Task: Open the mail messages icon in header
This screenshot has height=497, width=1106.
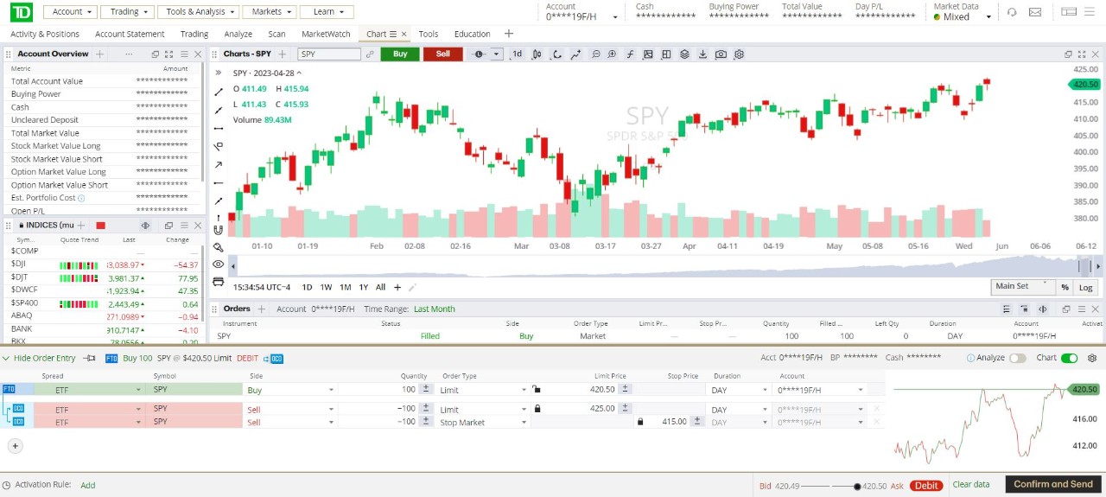Action: pos(1035,12)
